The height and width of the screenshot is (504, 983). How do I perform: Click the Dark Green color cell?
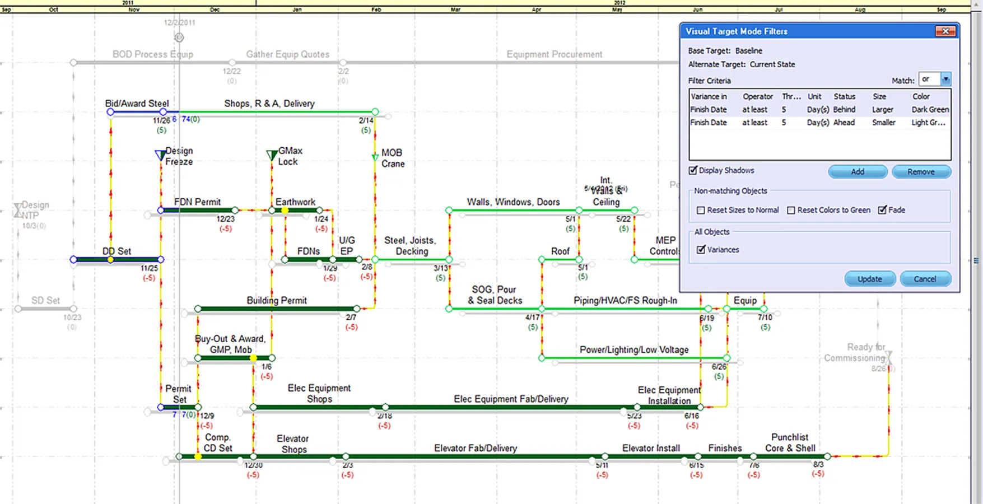(x=930, y=110)
